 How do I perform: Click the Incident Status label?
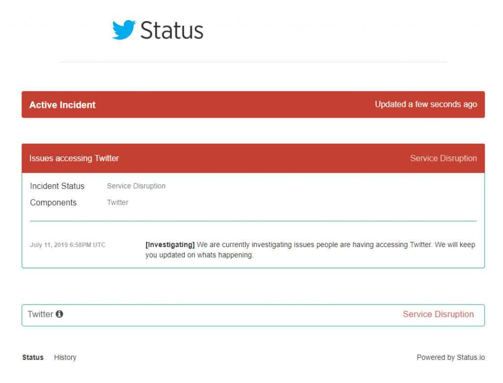pyautogui.click(x=57, y=186)
